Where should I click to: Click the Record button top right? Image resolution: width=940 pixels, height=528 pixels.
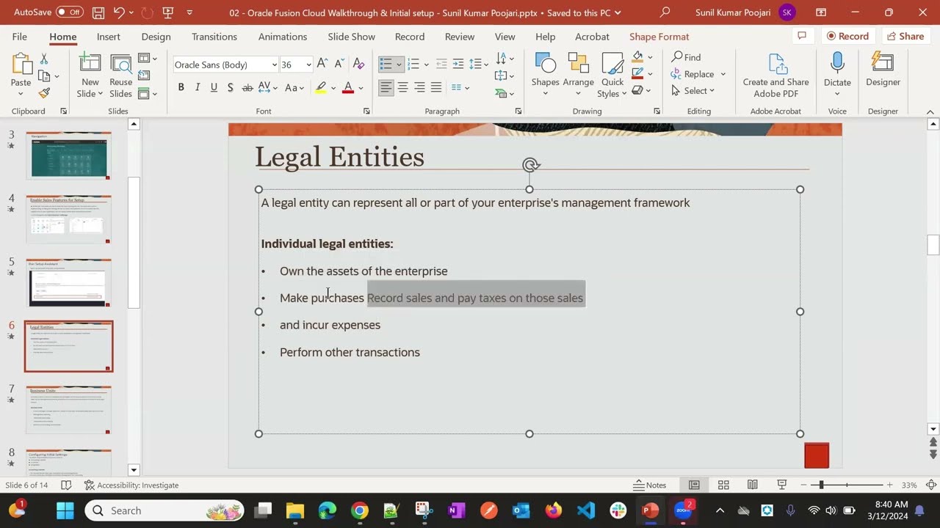pos(847,36)
